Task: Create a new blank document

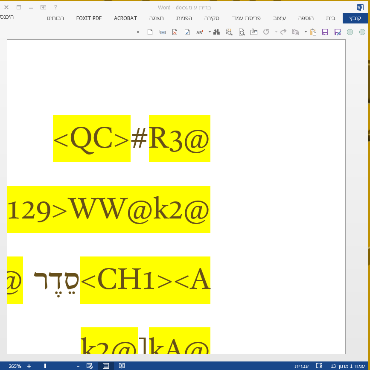Action: coord(150,32)
